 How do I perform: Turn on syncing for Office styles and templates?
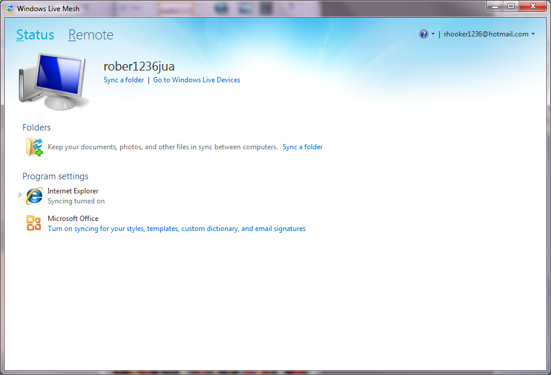tap(177, 229)
